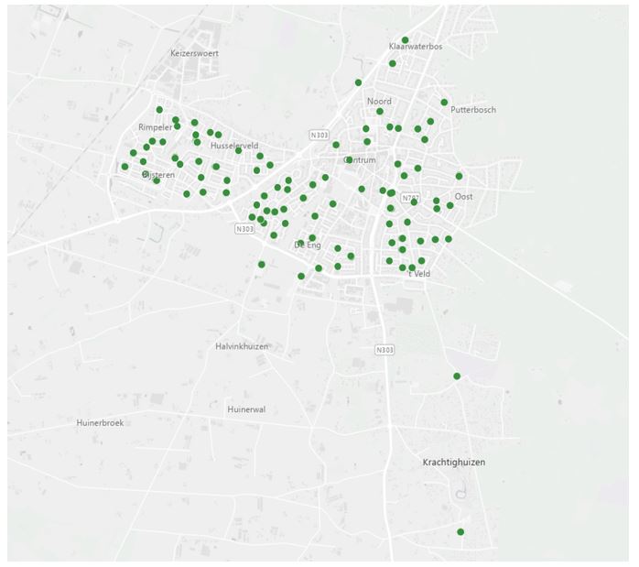This screenshot has width=639, height=567.
Task: Select the Klaarwaterbos map label
Action: [415, 46]
